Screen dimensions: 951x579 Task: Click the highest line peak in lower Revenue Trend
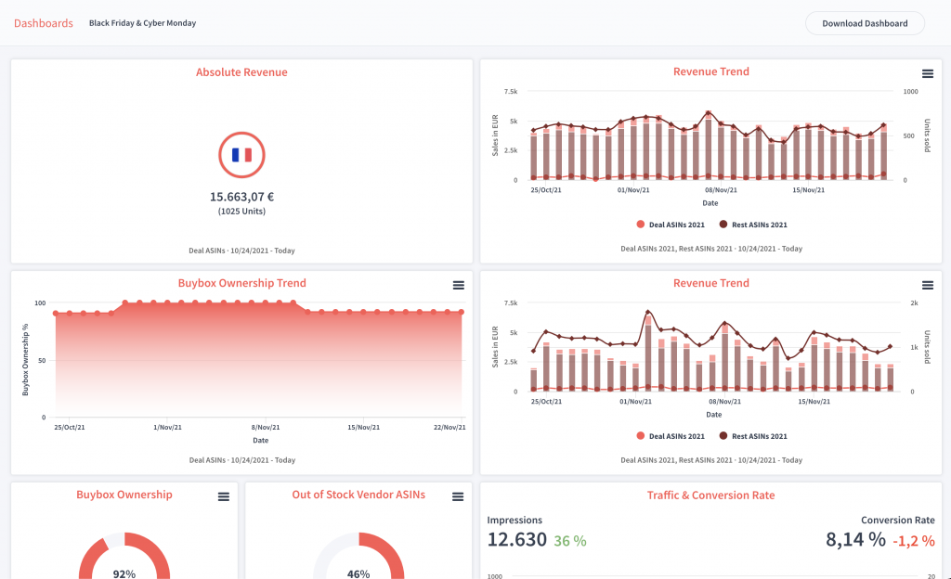point(647,312)
